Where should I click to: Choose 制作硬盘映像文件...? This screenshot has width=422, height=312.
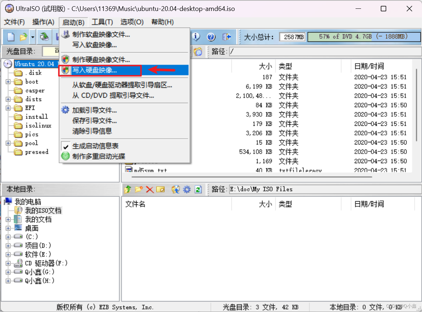click(124, 60)
